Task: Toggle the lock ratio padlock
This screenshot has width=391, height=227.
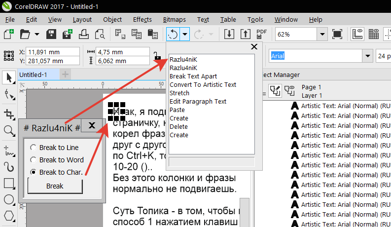Action: (x=157, y=56)
